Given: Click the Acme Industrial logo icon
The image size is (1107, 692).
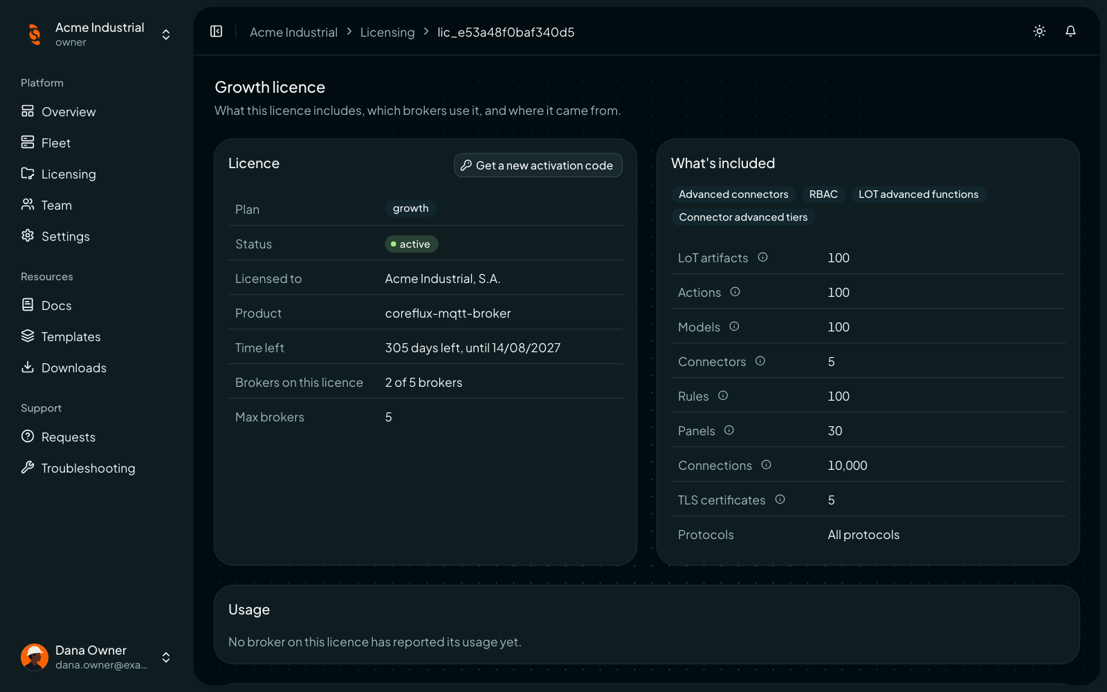Looking at the screenshot, I should [x=34, y=34].
